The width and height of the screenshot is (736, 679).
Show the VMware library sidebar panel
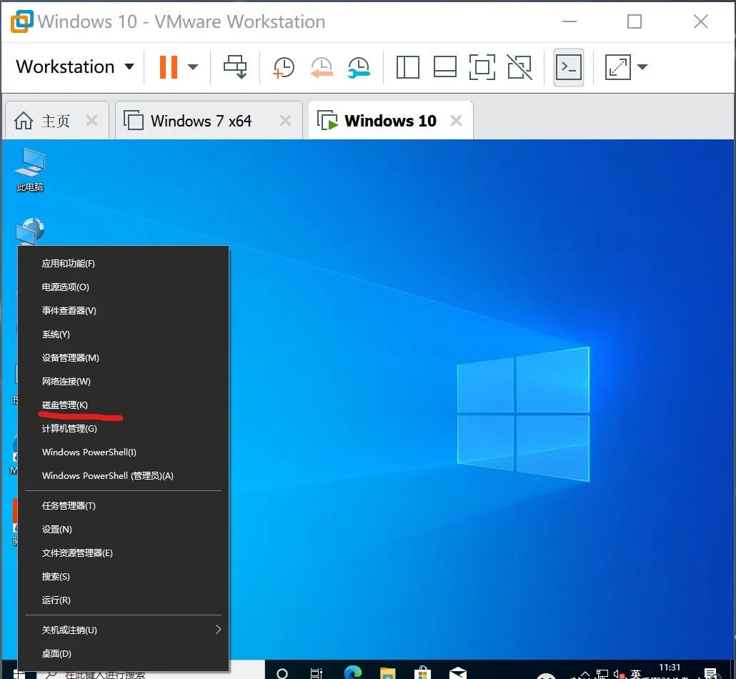(x=407, y=67)
